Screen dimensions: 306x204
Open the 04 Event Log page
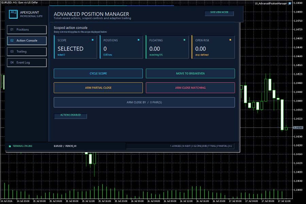(x=27, y=63)
